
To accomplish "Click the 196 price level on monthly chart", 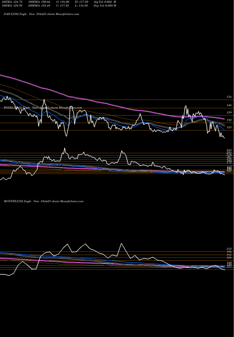I will point(229,252).
